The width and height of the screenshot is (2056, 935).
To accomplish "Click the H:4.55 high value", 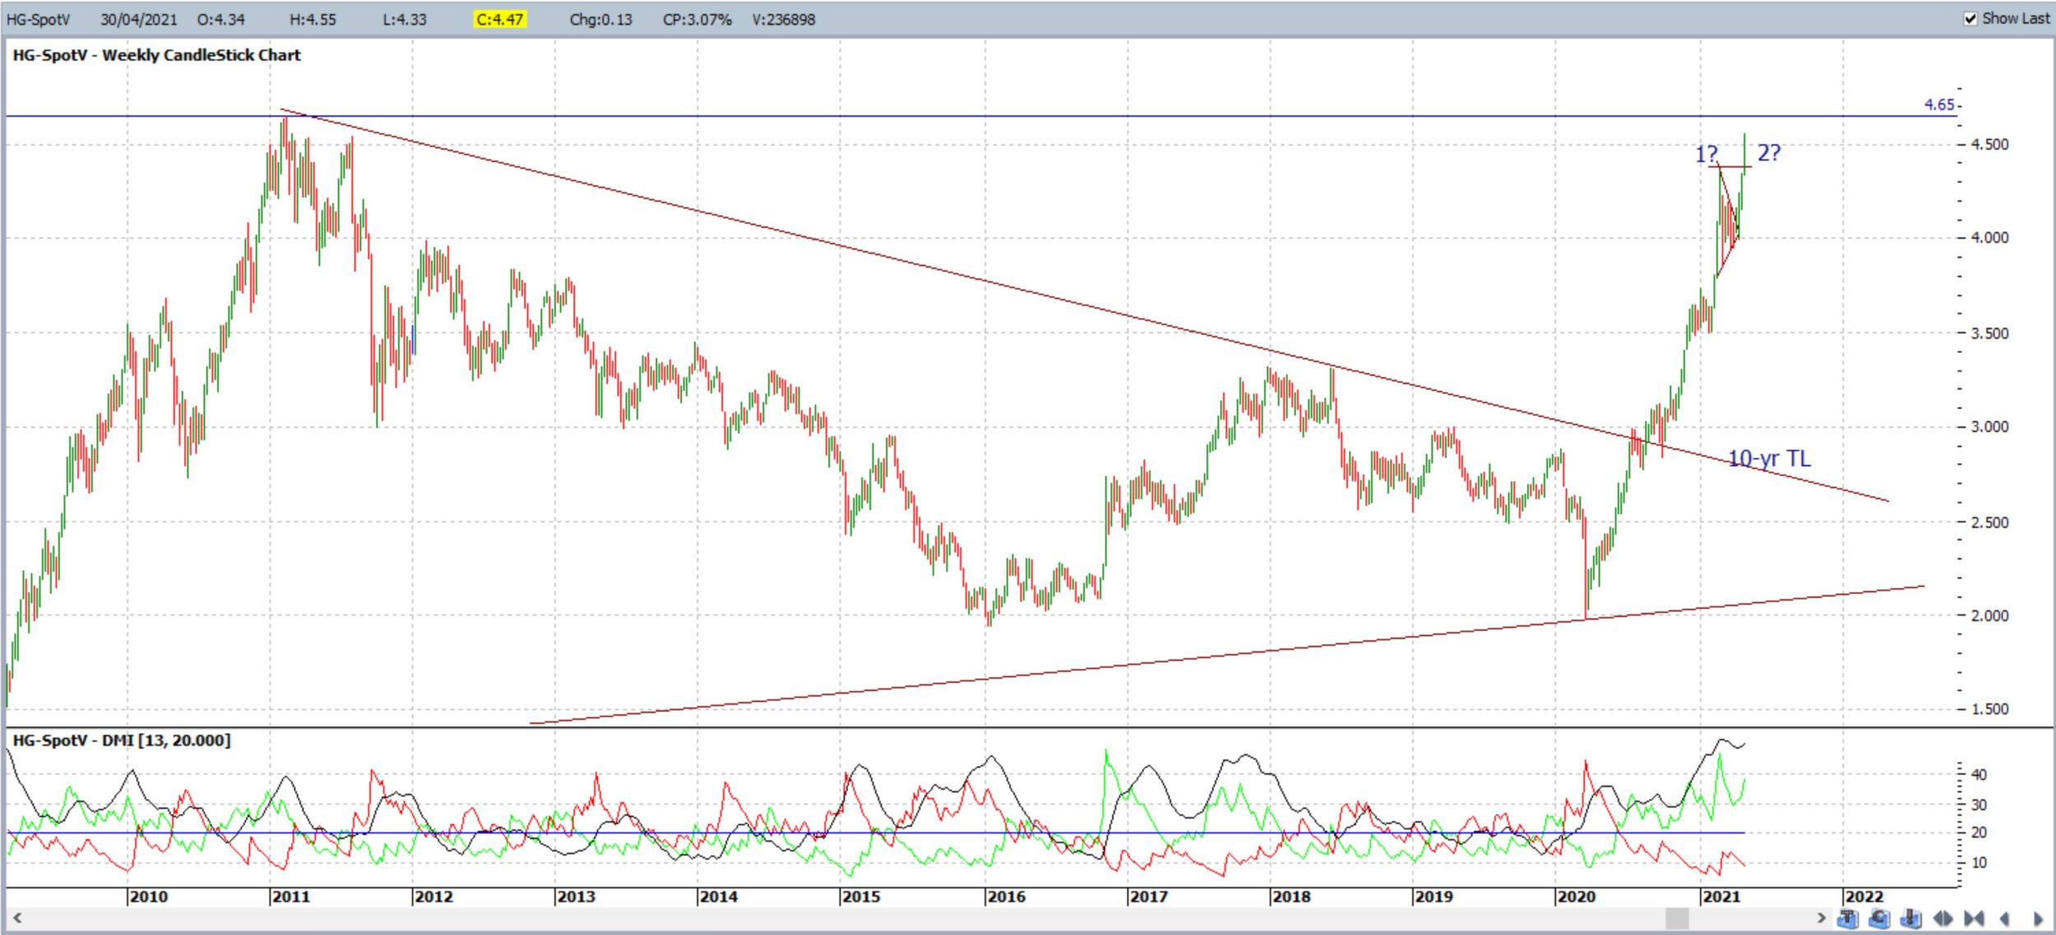I will pos(313,19).
